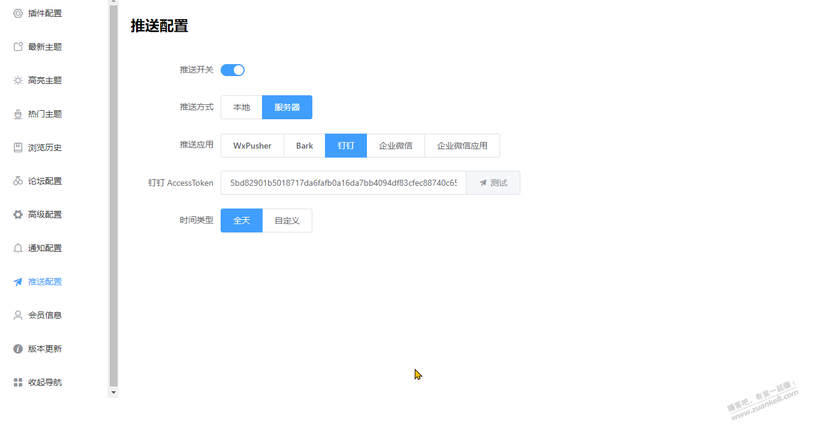Toggle the 推送开关 switch off

(233, 70)
